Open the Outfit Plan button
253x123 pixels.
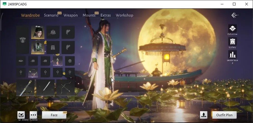[225, 115]
